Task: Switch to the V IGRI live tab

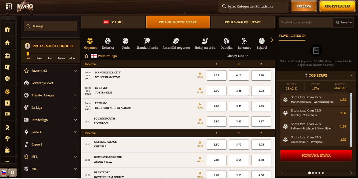Action: click(113, 22)
